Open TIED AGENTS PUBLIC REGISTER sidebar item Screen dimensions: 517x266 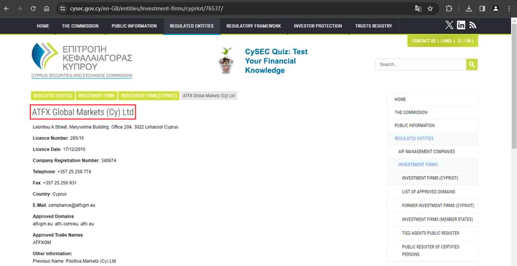click(x=432, y=234)
